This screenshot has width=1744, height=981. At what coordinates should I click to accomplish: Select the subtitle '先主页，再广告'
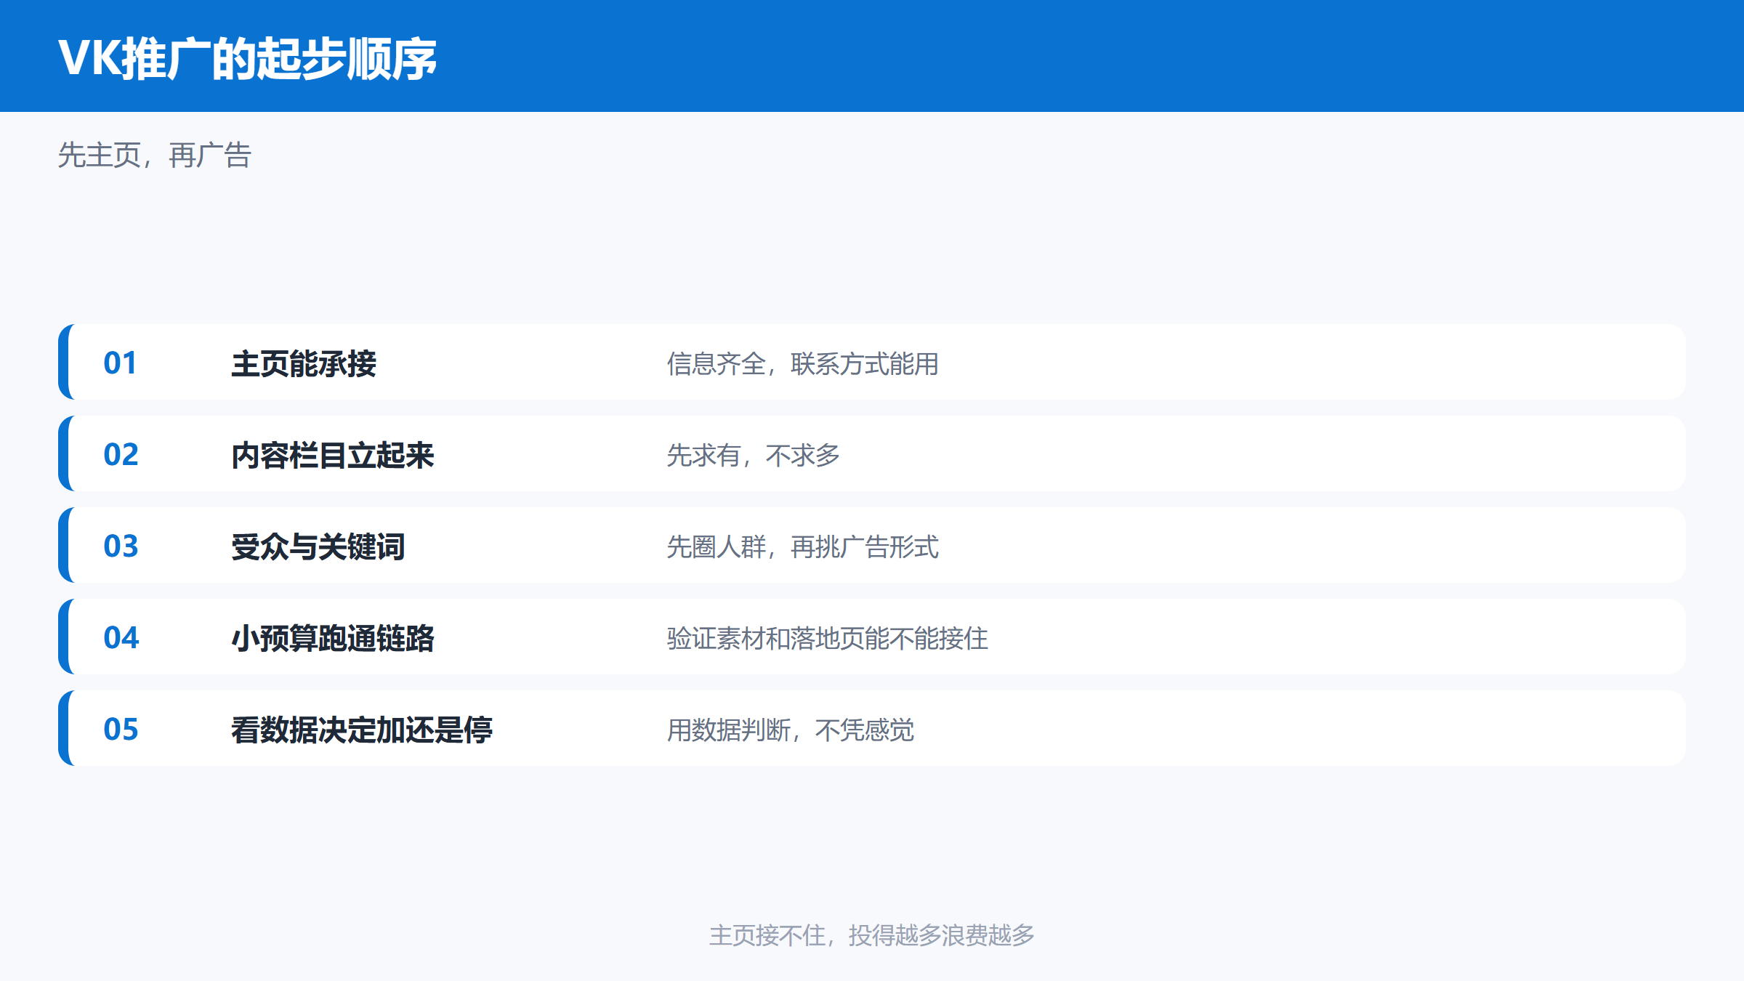tap(155, 156)
